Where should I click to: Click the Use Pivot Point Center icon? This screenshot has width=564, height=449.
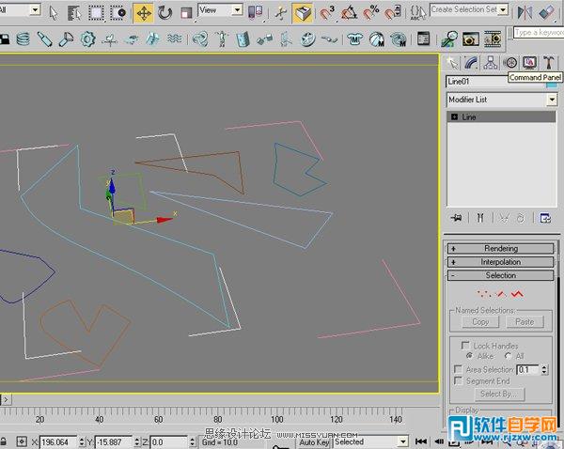(255, 12)
